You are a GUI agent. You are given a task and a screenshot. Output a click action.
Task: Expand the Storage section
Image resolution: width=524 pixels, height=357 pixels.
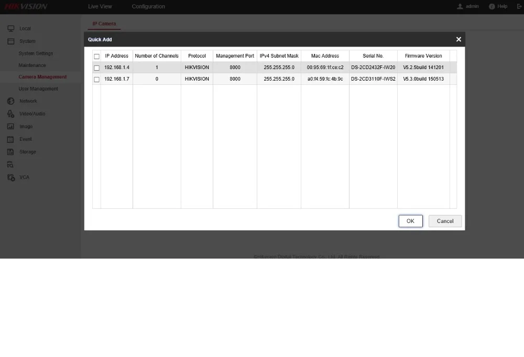(28, 152)
